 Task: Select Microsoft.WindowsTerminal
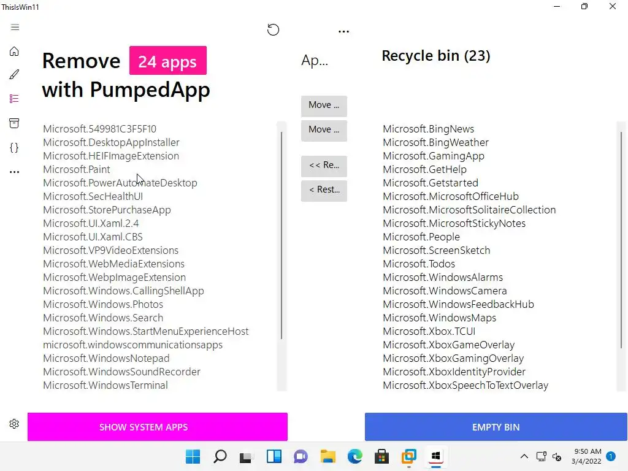[x=105, y=385]
